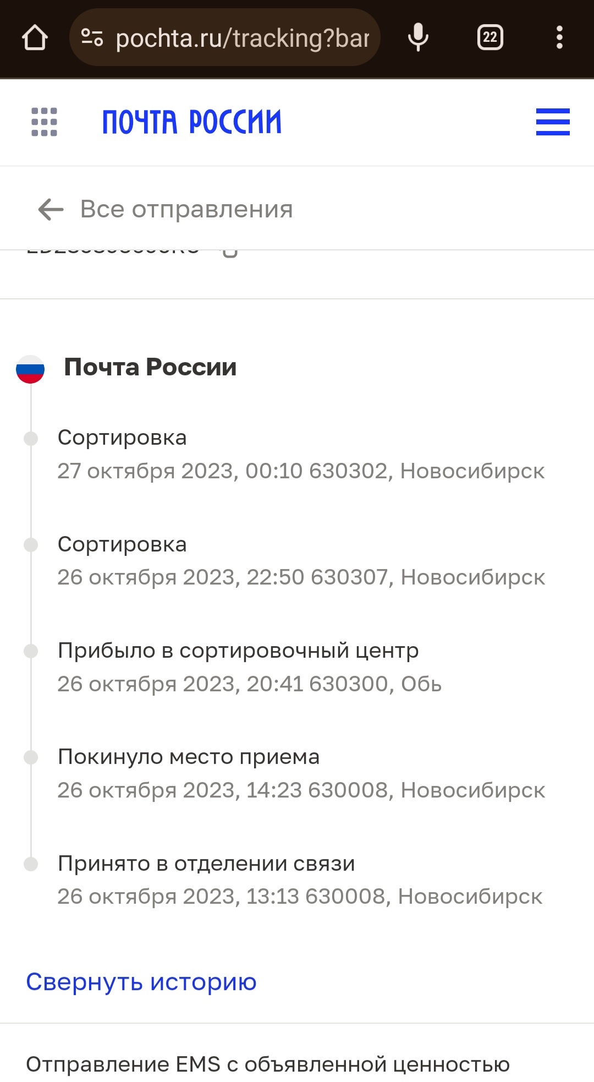Screen dimensions: 594x1082
Task: Tap the Russian flag icon
Action: point(30,369)
